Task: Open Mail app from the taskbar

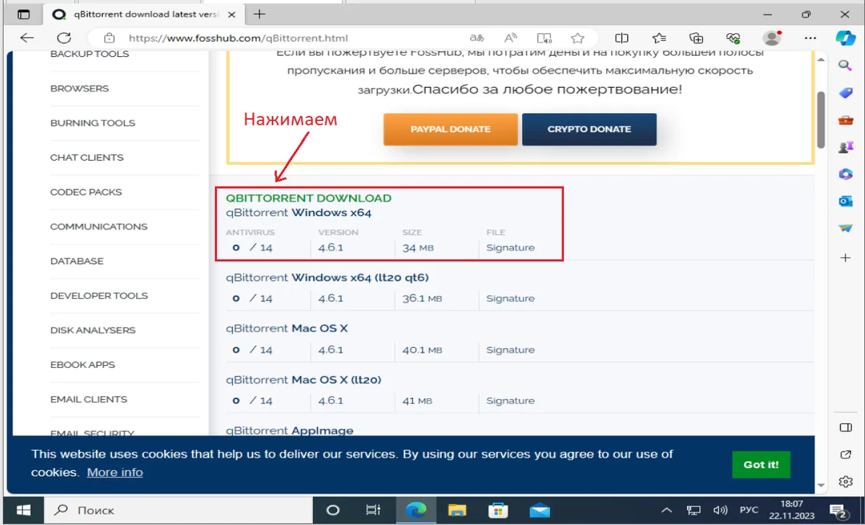Action: [x=539, y=510]
